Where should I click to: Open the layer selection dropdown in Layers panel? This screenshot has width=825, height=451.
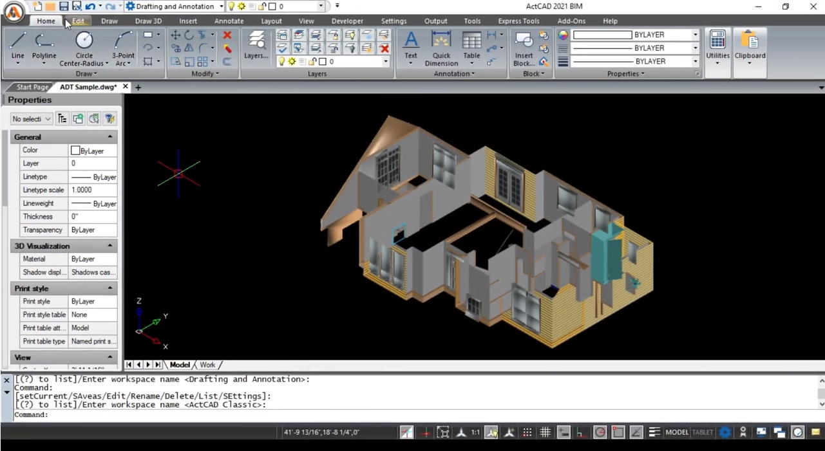385,61
